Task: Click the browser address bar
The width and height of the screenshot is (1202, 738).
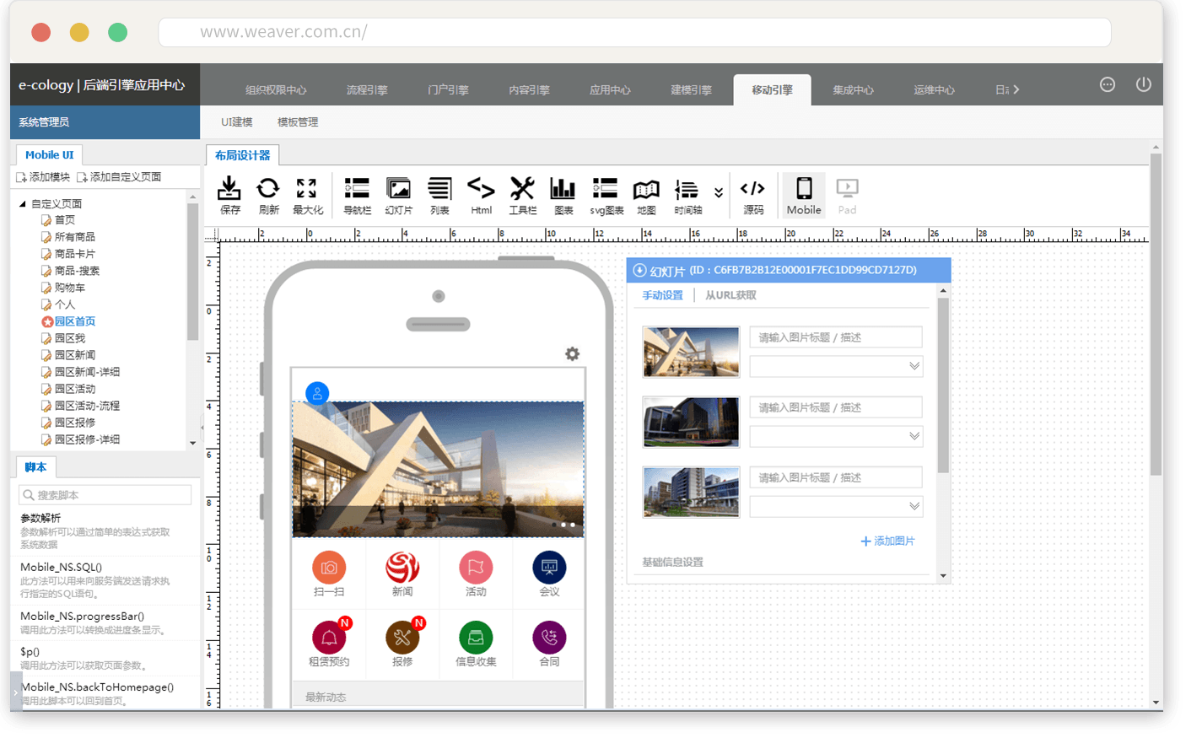Action: (x=634, y=32)
